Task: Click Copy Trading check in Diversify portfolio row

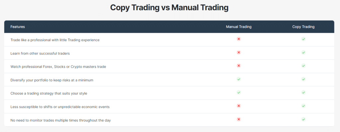Action: [303, 79]
